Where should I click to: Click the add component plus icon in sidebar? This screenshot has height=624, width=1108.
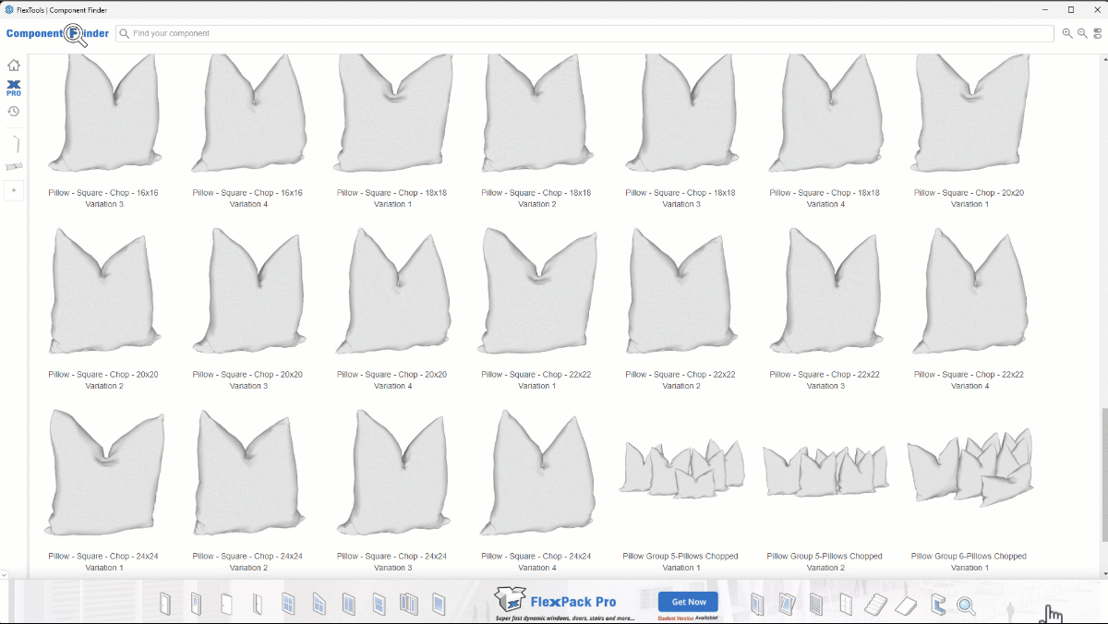(x=14, y=190)
